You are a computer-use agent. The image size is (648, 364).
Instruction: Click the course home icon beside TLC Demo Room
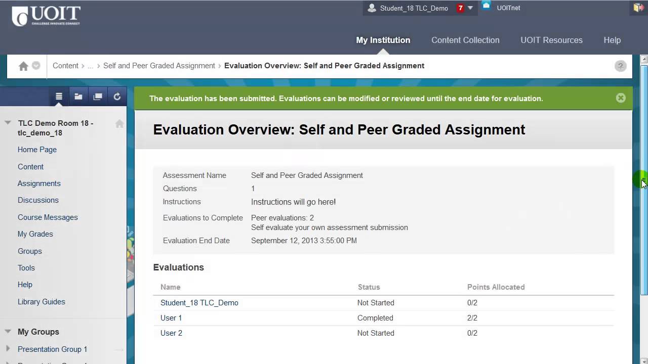(x=119, y=124)
